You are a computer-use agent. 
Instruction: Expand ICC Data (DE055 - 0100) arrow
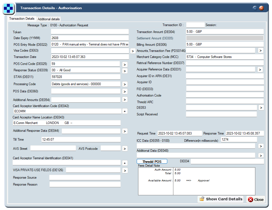tap(261, 146)
